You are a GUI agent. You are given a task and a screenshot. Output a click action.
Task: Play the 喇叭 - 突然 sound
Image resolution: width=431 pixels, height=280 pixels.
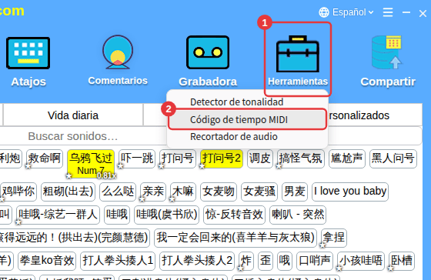point(298,215)
